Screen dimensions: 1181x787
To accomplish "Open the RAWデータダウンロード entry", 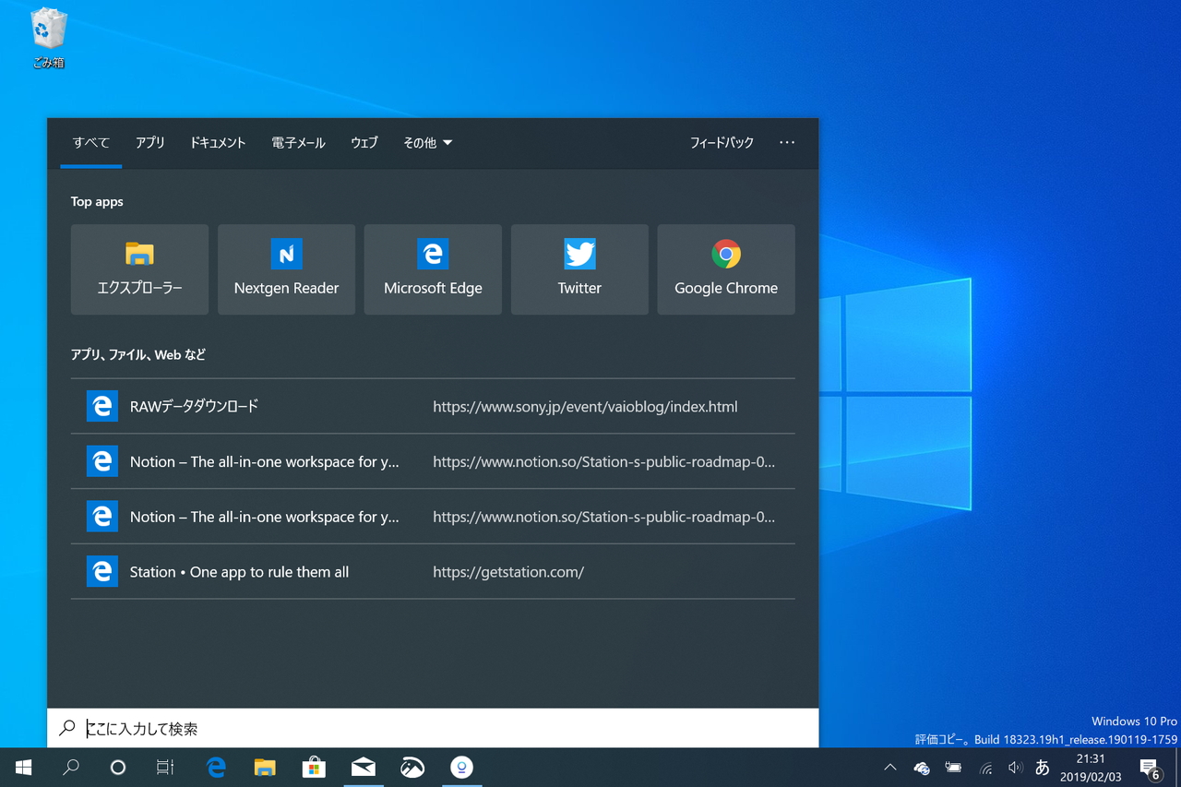I will [x=433, y=406].
